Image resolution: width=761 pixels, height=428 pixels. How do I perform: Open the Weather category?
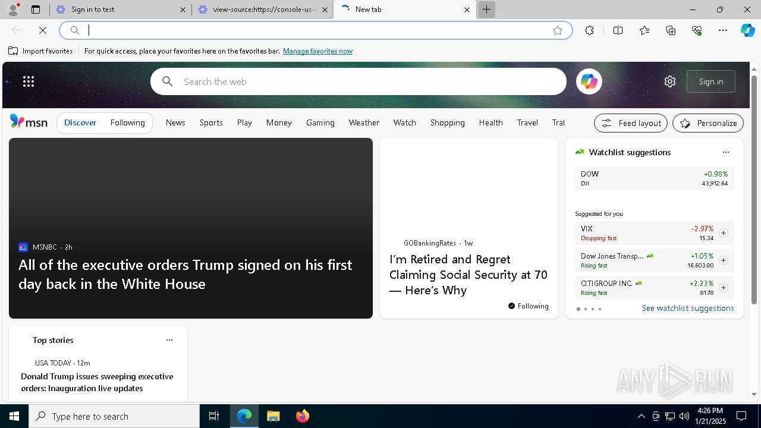click(364, 122)
